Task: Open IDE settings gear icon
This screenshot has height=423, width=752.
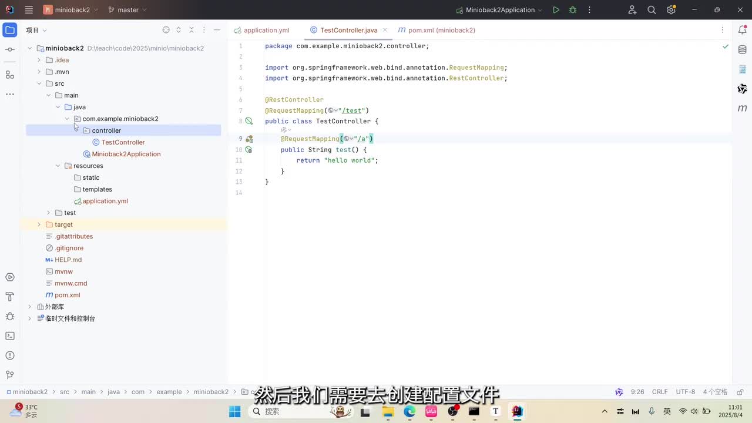Action: point(671,10)
